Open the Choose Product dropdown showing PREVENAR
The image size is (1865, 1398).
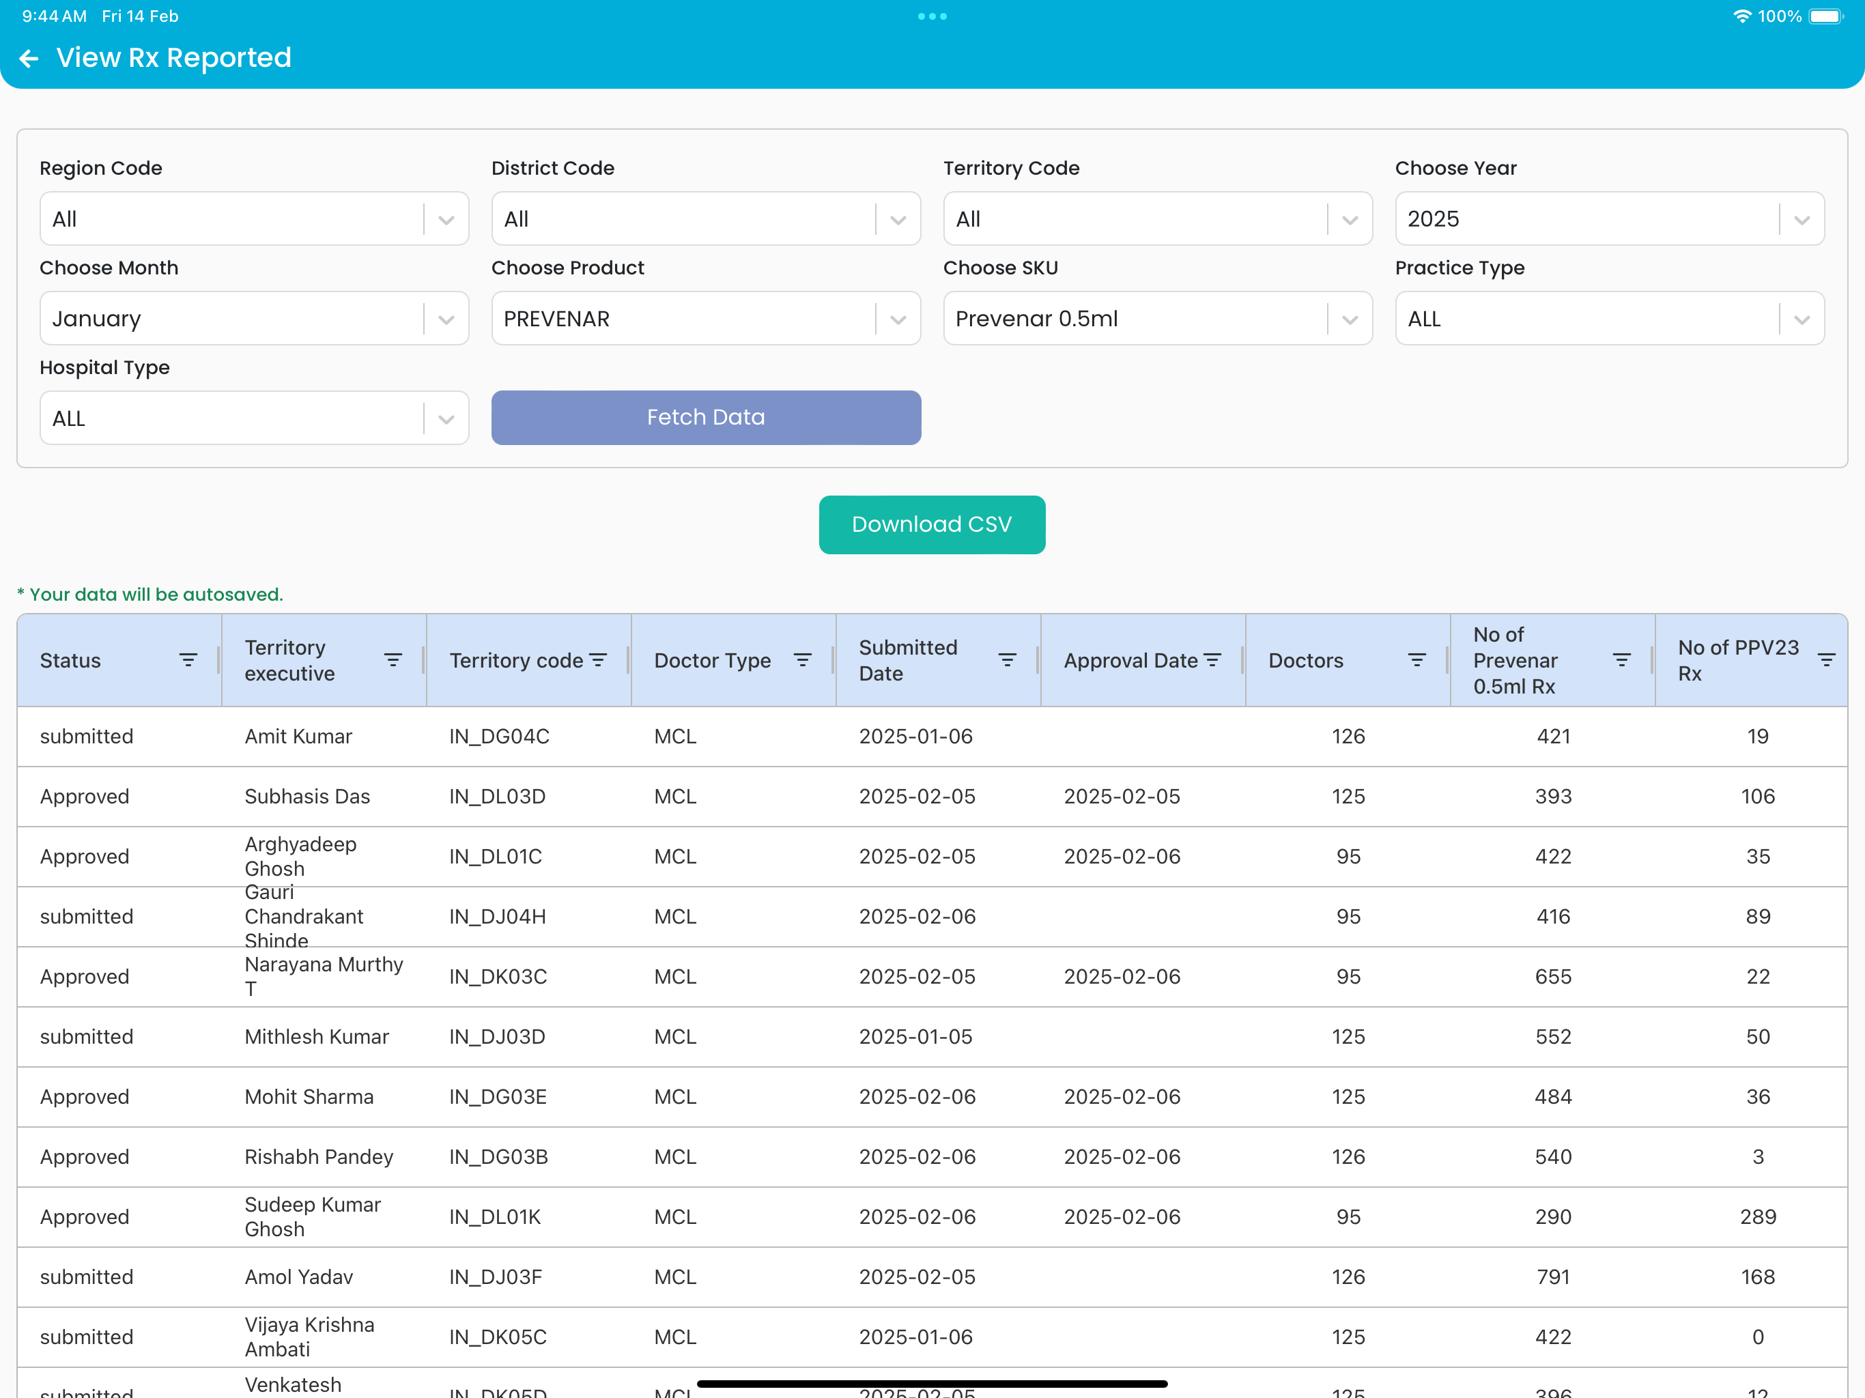click(706, 319)
